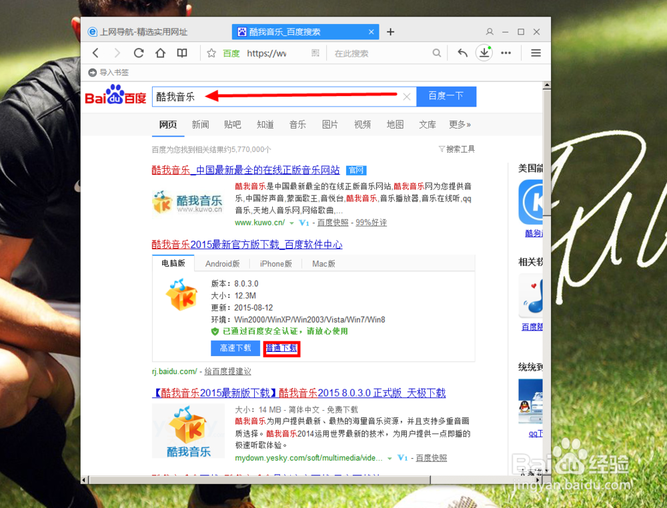Open the hamburger main menu

pyautogui.click(x=536, y=53)
